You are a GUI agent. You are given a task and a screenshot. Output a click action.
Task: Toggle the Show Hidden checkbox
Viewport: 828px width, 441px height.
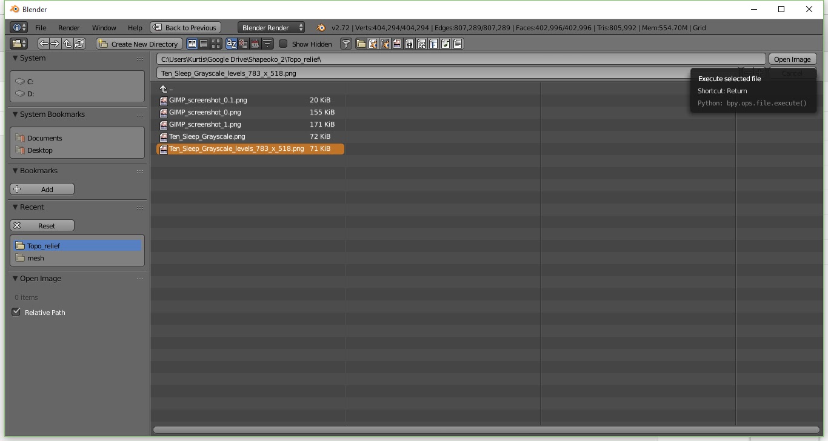click(283, 44)
